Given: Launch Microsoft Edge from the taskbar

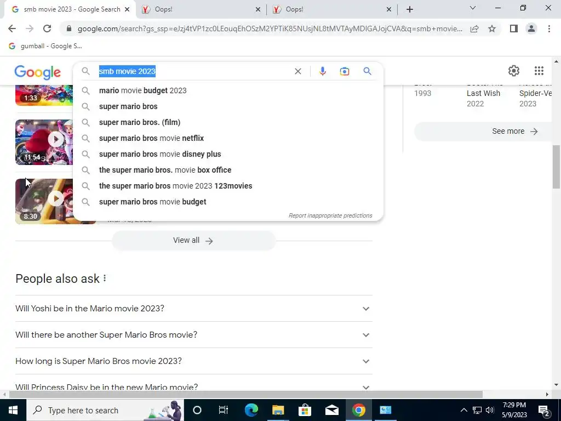Looking at the screenshot, I should (251, 410).
